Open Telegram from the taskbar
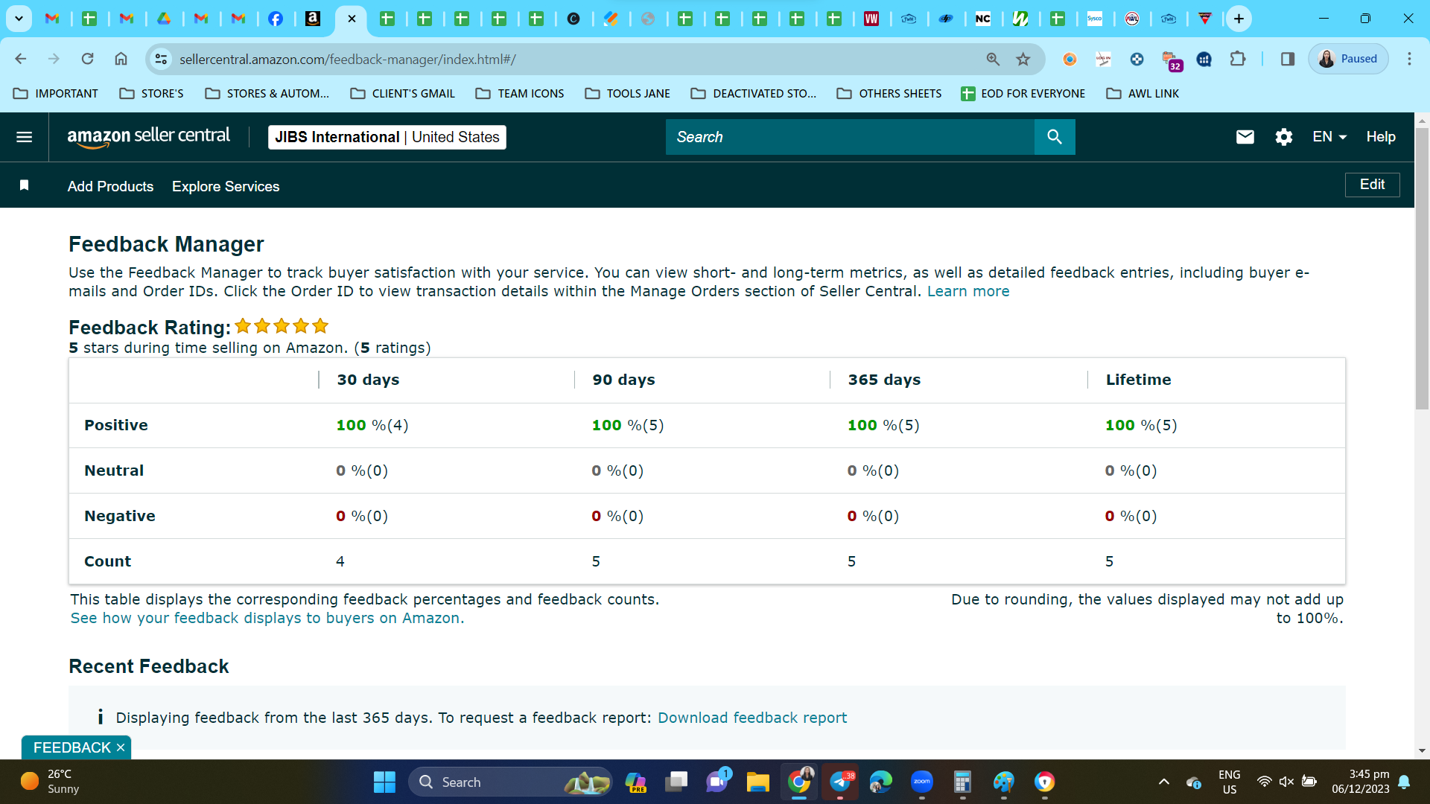This screenshot has height=804, width=1430. [x=840, y=782]
